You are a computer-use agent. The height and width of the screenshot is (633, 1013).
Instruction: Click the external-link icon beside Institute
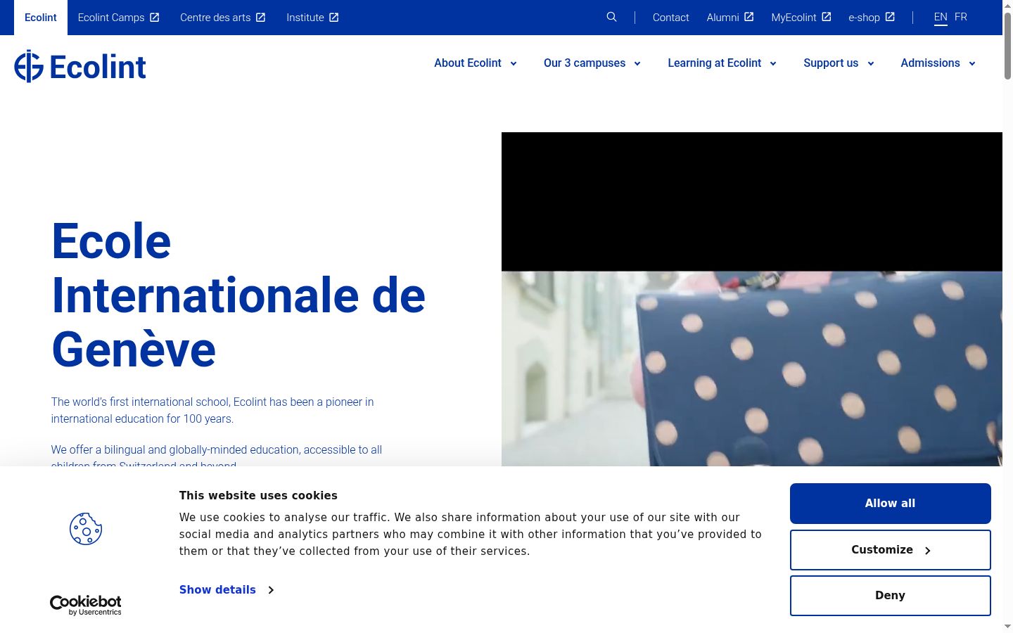pyautogui.click(x=334, y=18)
